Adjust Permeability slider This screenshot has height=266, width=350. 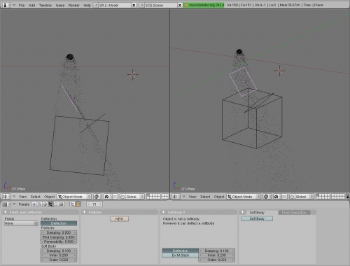click(59, 241)
